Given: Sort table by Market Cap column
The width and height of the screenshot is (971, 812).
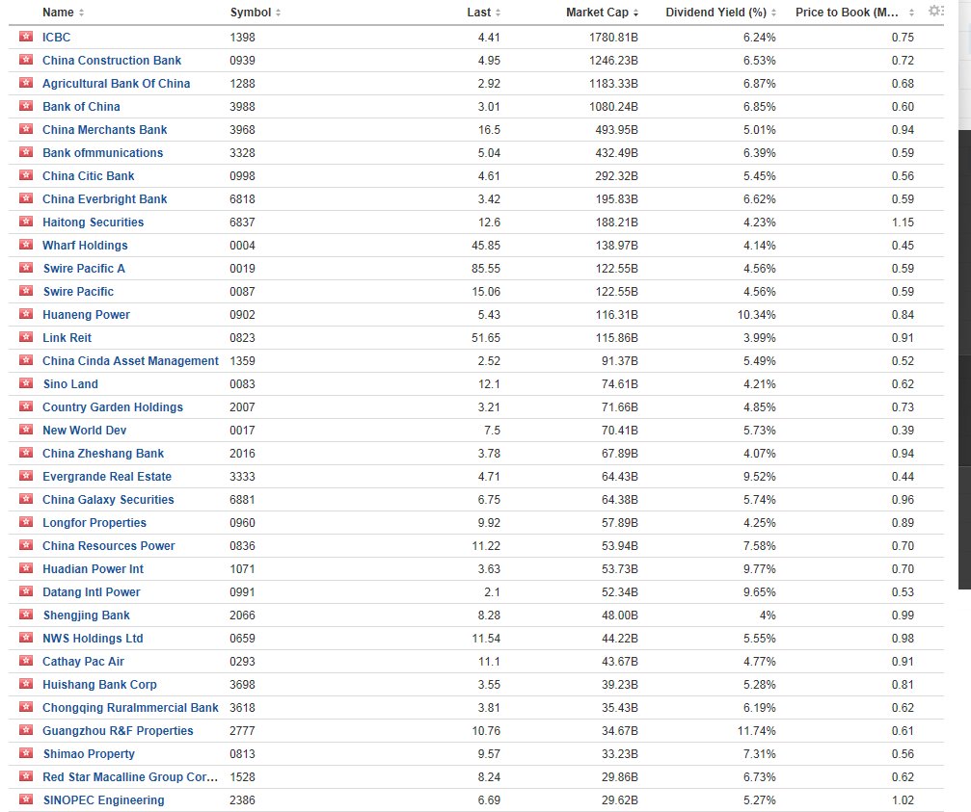Looking at the screenshot, I should coord(602,13).
